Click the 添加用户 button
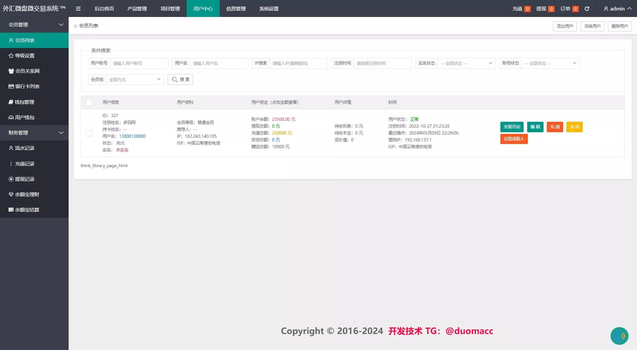The height and width of the screenshot is (350, 637). click(565, 26)
